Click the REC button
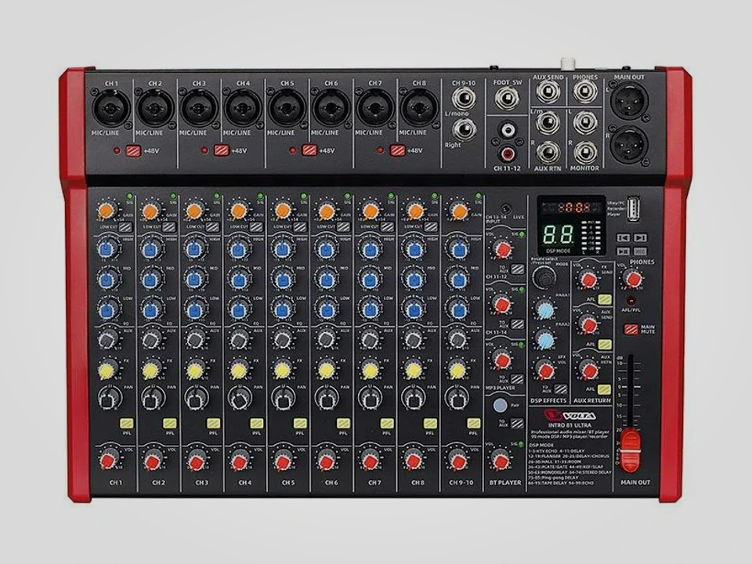This screenshot has width=752, height=564. pos(640,251)
